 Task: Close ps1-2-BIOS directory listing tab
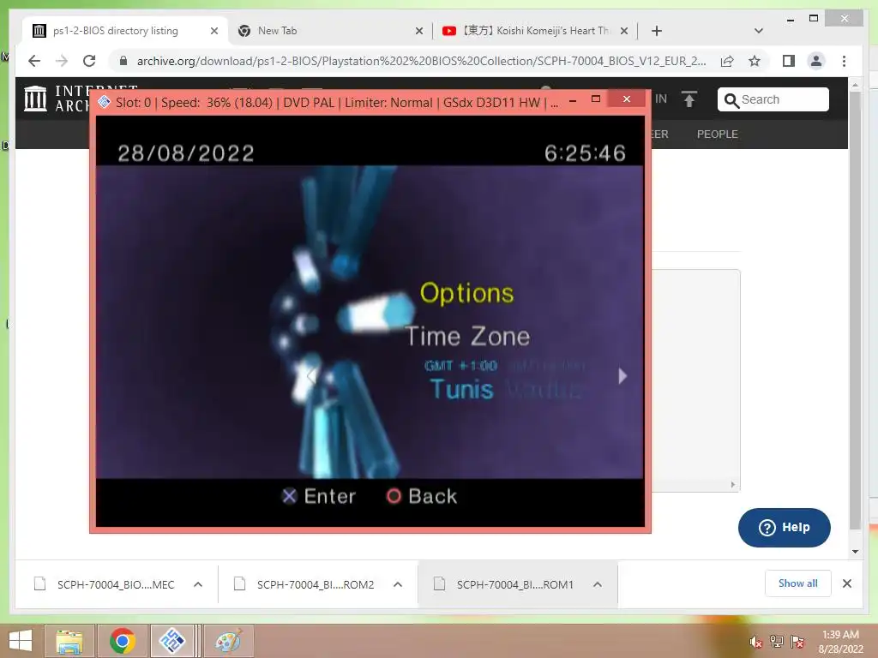pos(214,32)
